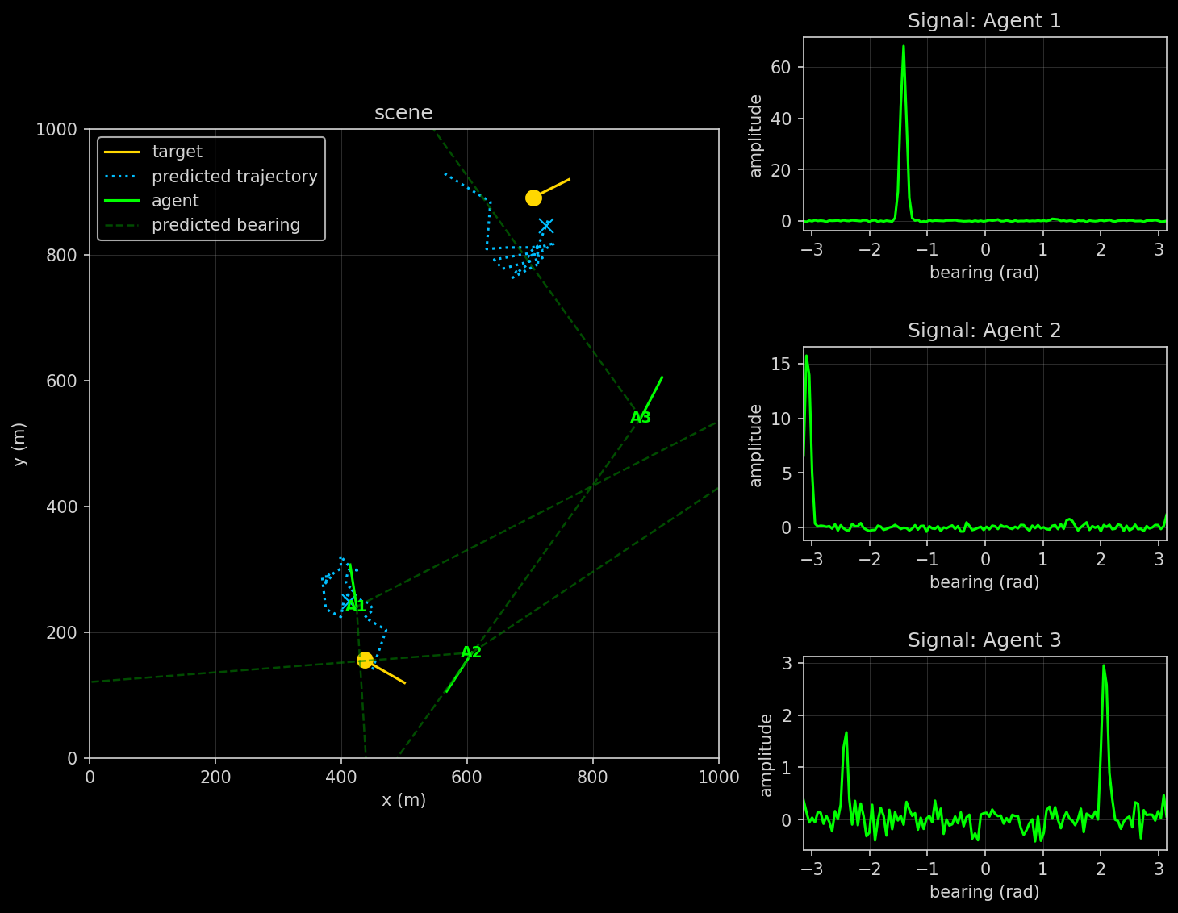Click the yellow target line sample in legend

pyautogui.click(x=122, y=152)
